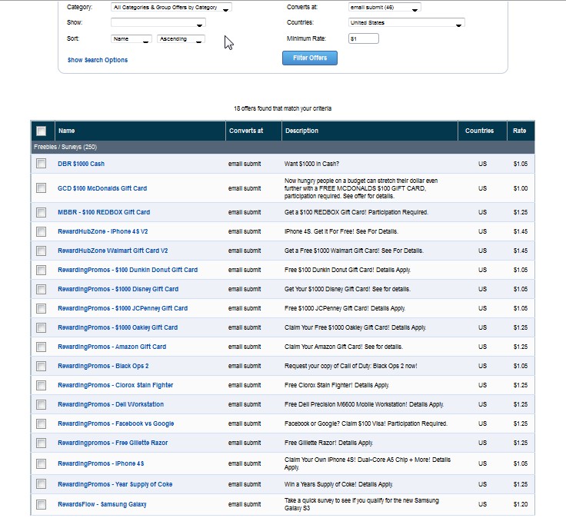This screenshot has width=566, height=518.
Task: Sort table by the Name column header
Action: click(x=67, y=131)
